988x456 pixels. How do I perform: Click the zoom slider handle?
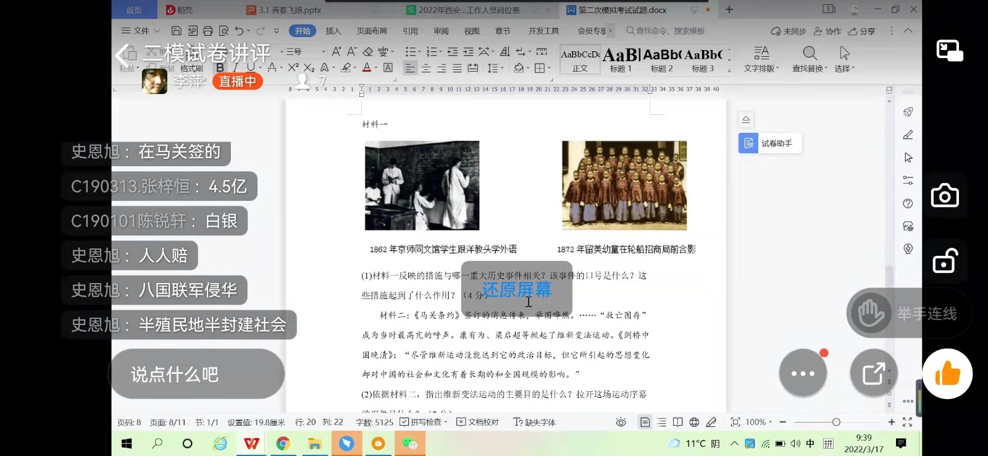(x=836, y=422)
